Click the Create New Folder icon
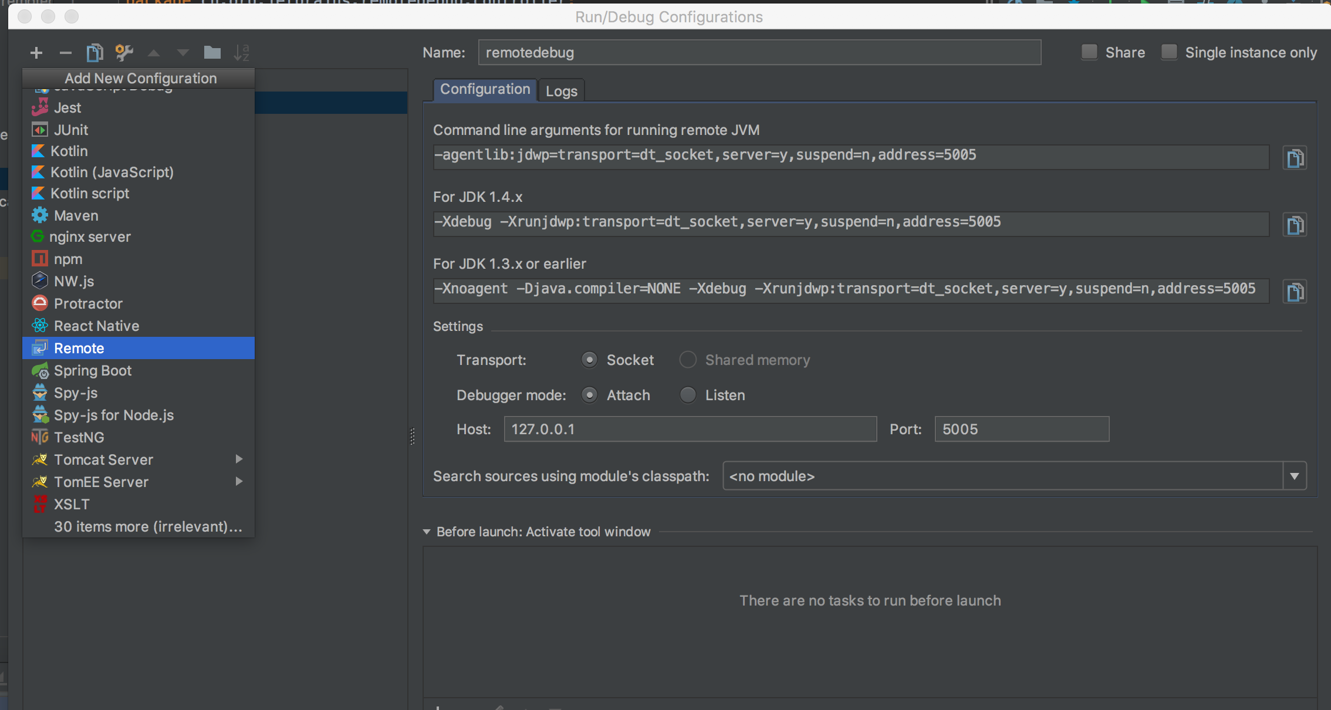 pos(212,53)
